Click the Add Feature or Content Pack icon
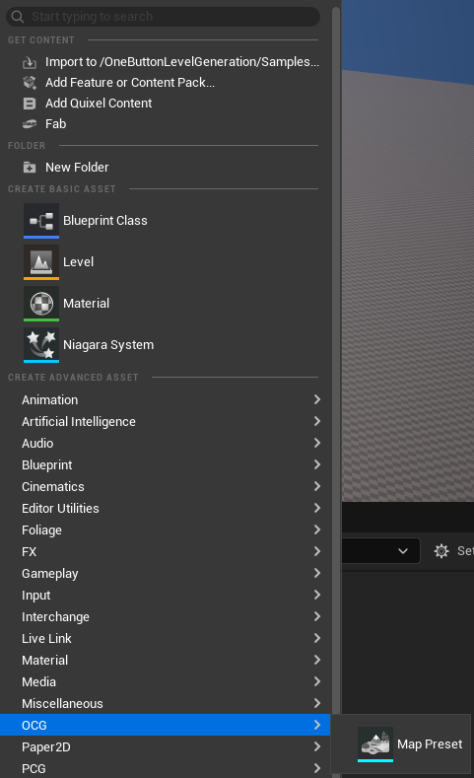The width and height of the screenshot is (474, 778). [x=30, y=83]
